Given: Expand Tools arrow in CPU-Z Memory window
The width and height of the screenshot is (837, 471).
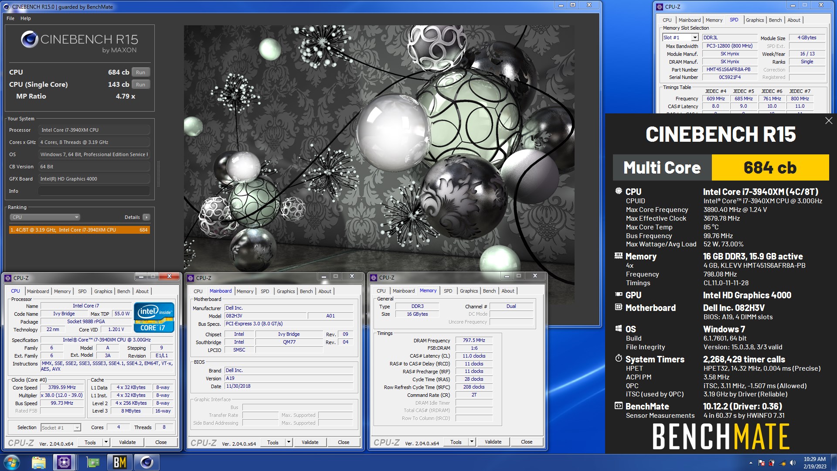Looking at the screenshot, I should (x=471, y=442).
